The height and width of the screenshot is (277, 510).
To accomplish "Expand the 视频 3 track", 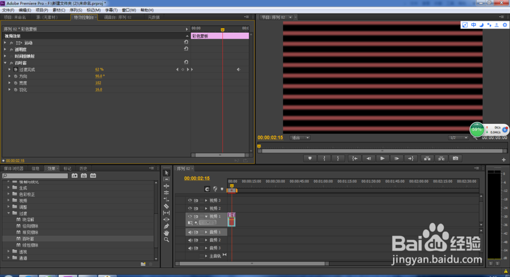I will point(206,200).
